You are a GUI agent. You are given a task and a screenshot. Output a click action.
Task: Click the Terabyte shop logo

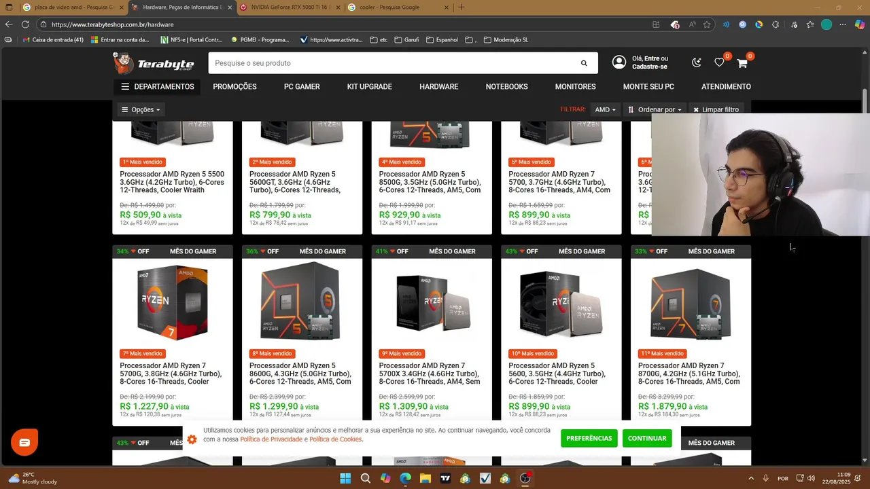coord(154,63)
